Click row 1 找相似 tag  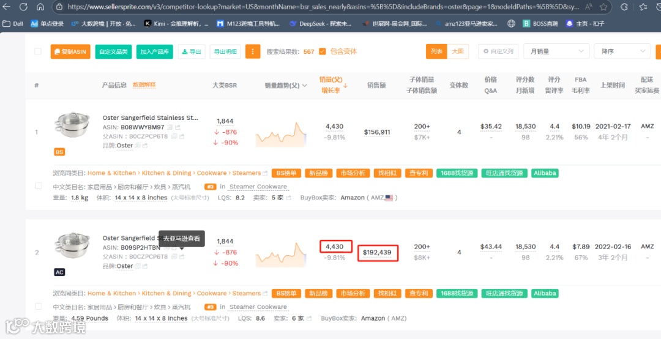[x=387, y=173]
